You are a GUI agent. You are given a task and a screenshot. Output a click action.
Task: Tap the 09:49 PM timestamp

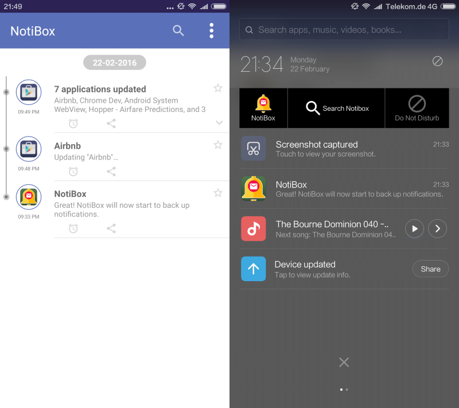click(x=28, y=112)
